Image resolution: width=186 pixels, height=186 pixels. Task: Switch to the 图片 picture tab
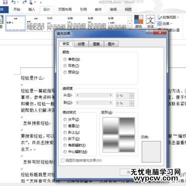click(x=111, y=44)
